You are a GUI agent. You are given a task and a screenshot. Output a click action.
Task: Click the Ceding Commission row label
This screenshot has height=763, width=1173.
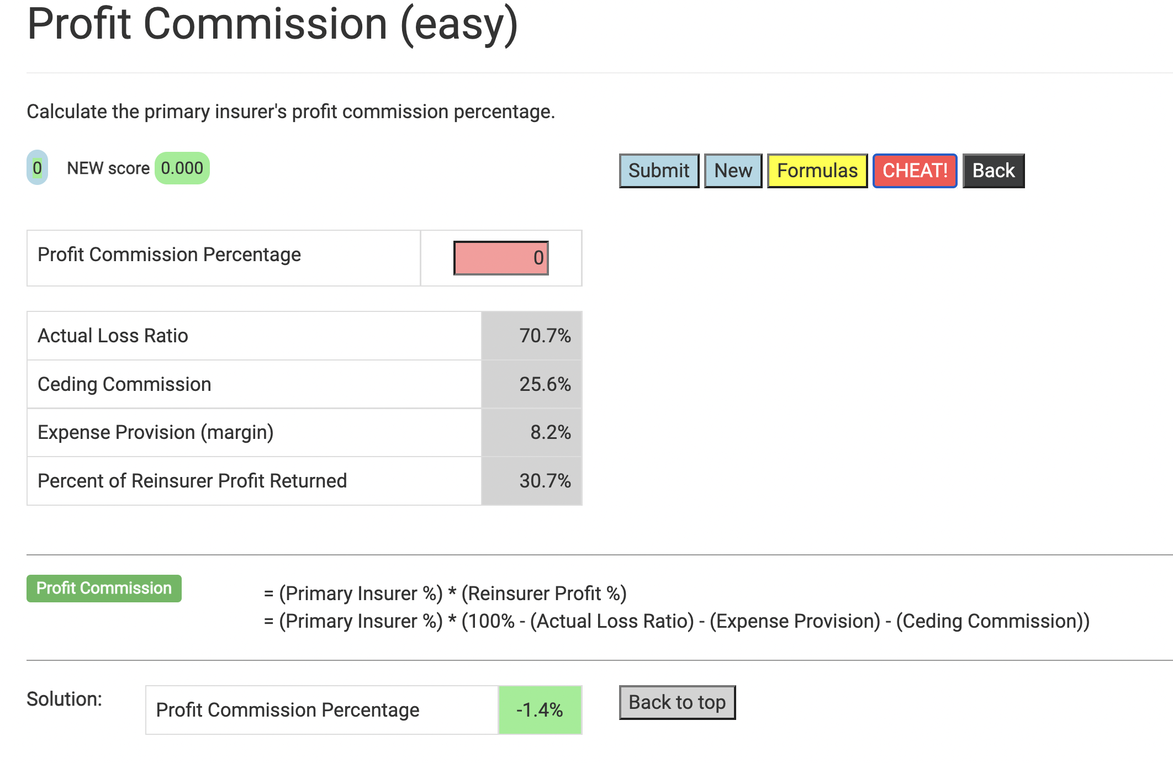coord(124,384)
